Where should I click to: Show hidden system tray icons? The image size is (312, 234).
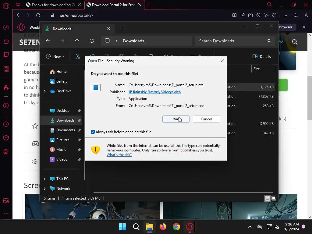click(x=250, y=227)
